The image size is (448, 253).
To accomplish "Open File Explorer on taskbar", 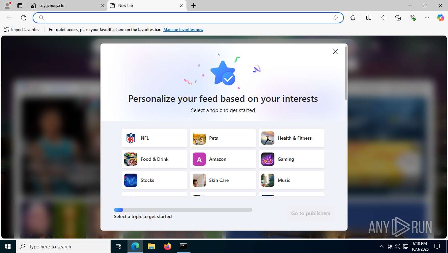I will tap(151, 246).
